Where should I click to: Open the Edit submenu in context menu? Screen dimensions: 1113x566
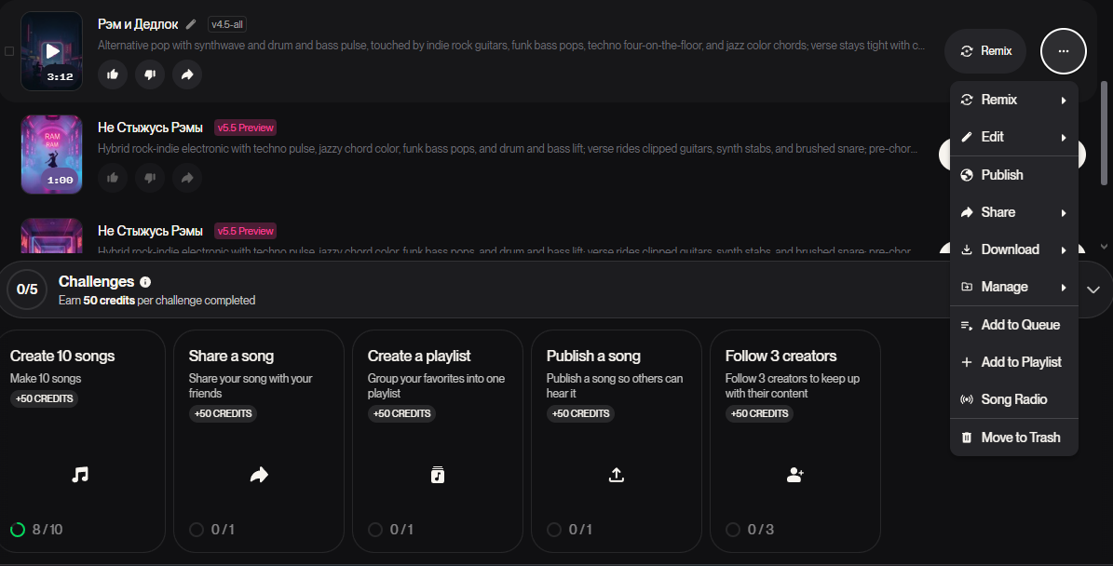coord(1013,137)
